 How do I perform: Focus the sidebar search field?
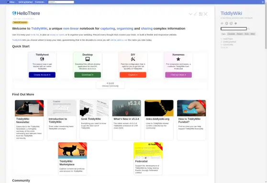point(234,29)
